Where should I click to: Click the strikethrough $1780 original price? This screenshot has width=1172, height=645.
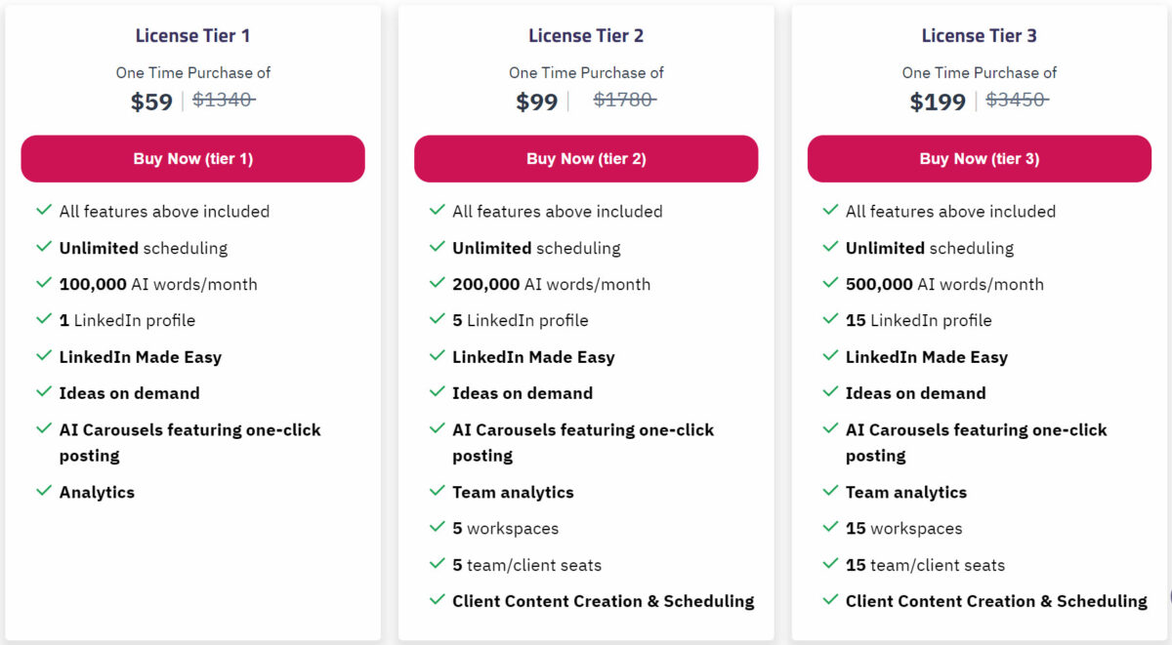click(x=625, y=100)
